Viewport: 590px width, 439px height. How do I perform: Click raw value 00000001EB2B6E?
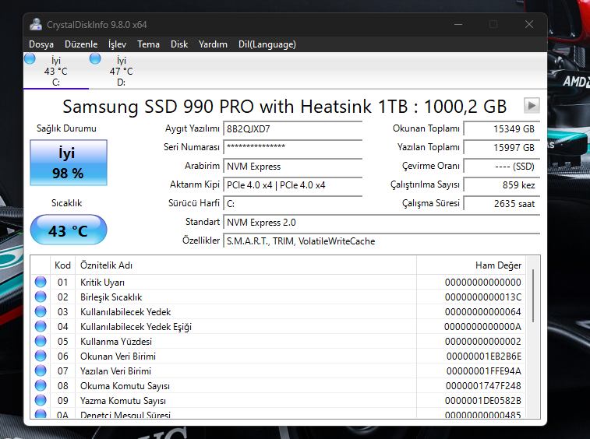[x=484, y=356]
